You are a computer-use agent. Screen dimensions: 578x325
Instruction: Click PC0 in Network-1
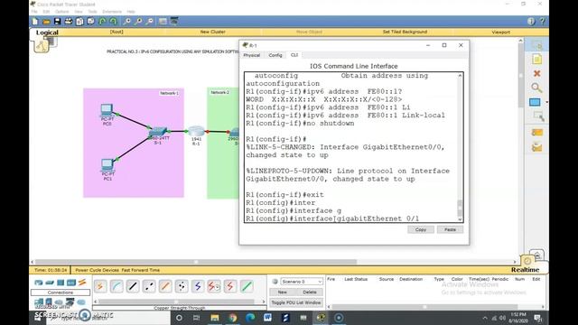click(x=107, y=110)
